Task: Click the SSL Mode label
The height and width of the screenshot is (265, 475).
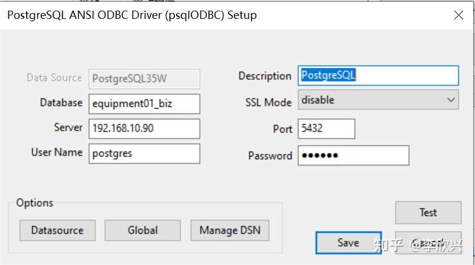Action: (x=268, y=102)
